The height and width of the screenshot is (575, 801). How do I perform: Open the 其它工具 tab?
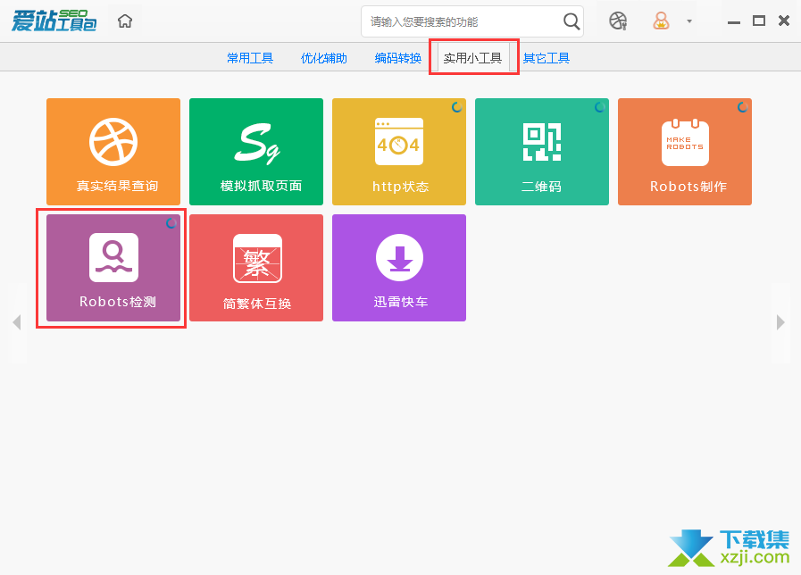(547, 58)
